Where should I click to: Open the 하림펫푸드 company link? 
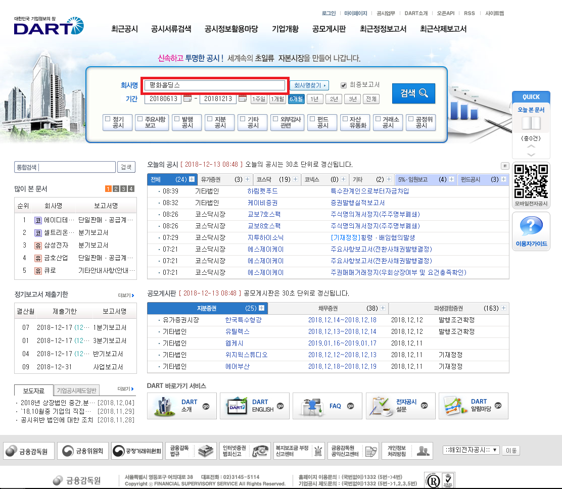pos(262,191)
